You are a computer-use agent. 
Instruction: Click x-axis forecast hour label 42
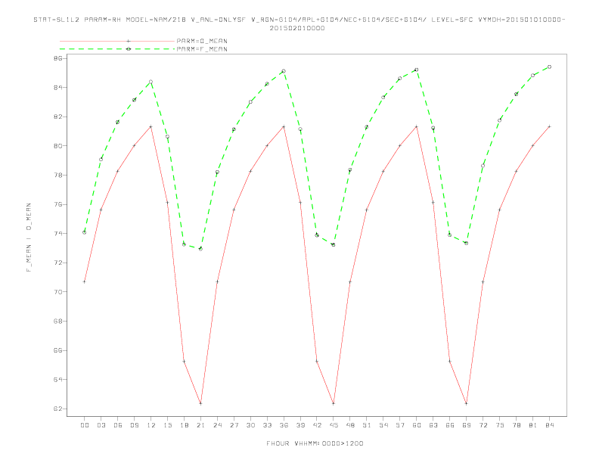pos(317,425)
